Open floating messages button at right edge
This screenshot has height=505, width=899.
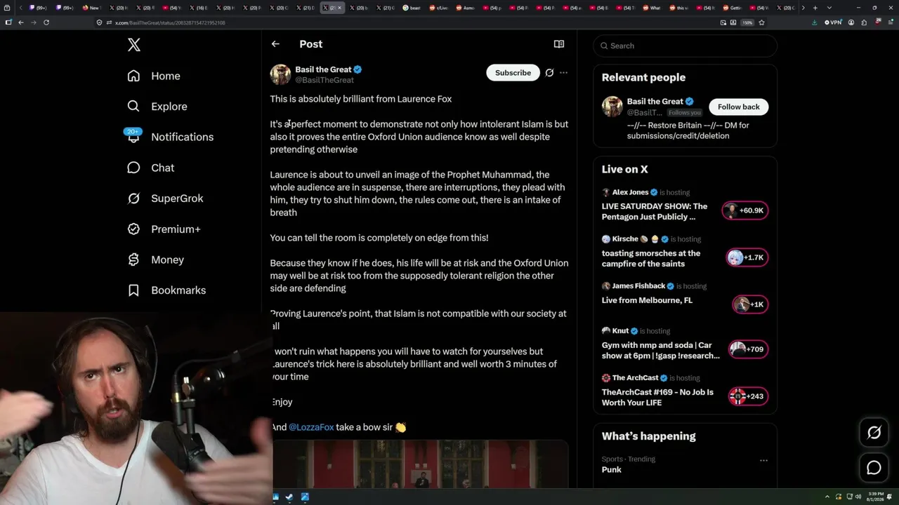(874, 468)
